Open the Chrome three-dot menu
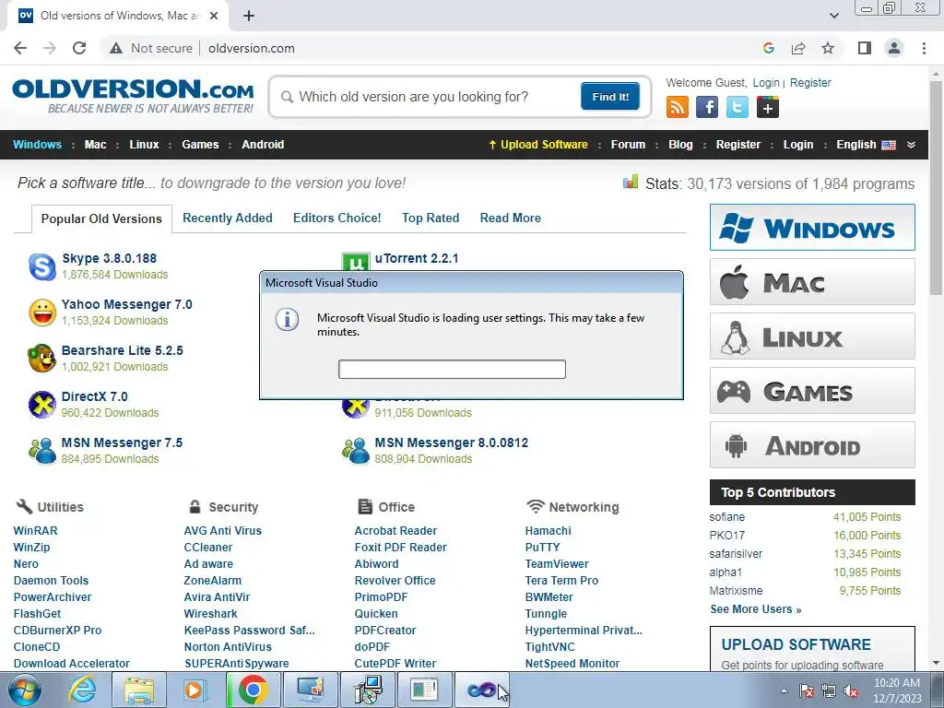 (924, 48)
